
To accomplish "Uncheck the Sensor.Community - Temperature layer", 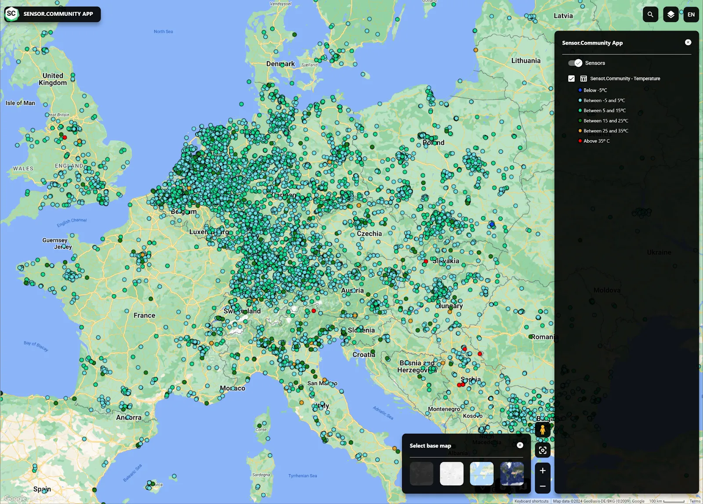I will click(571, 79).
